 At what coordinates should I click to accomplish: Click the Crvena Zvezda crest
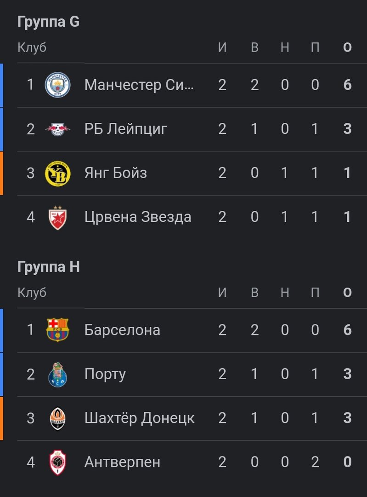point(57,217)
